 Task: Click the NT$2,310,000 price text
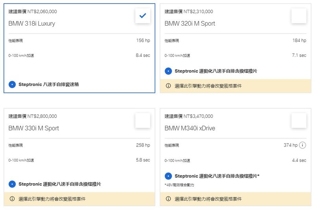198,11
